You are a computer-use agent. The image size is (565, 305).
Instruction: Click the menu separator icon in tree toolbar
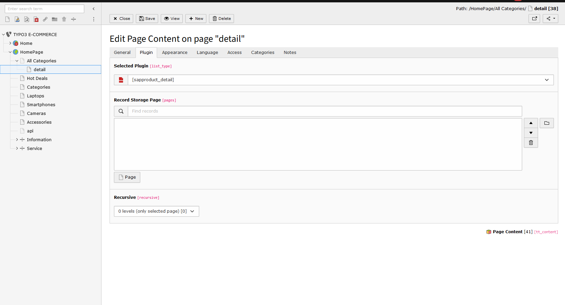point(73,19)
